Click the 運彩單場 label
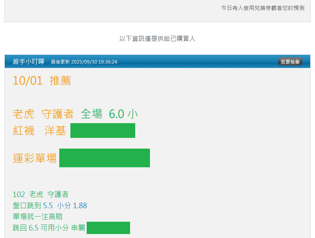Image resolution: width=315 pixels, height=238 pixels. click(x=34, y=158)
